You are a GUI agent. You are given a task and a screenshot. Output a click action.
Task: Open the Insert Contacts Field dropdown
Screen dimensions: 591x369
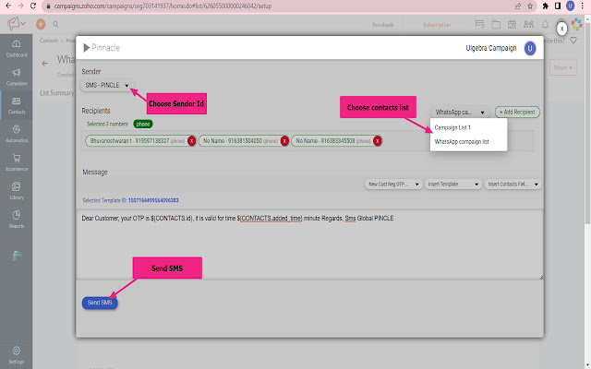click(x=513, y=184)
